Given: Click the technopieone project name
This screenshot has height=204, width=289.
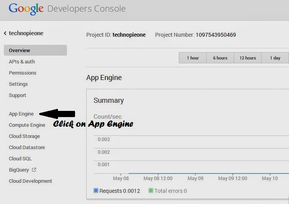Looking at the screenshot, I should [26, 33].
